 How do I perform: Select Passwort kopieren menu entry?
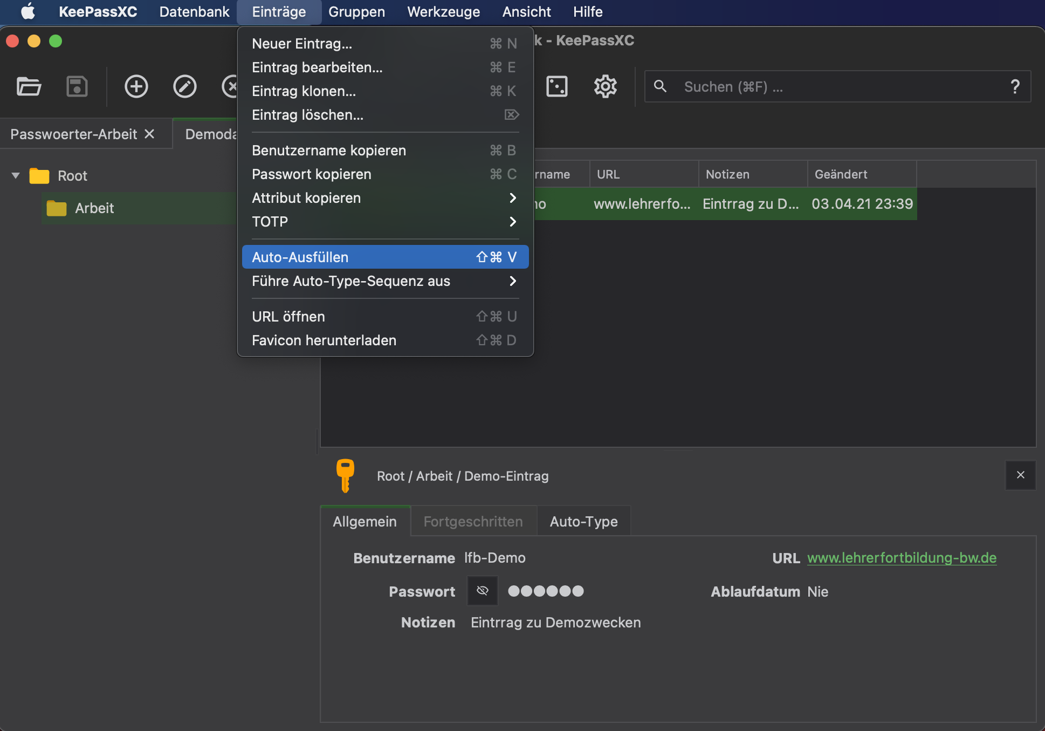[312, 174]
